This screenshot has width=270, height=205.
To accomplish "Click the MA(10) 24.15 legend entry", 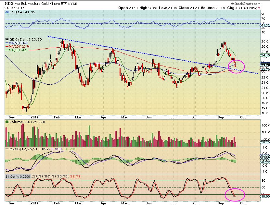I will pyautogui.click(x=19, y=50).
